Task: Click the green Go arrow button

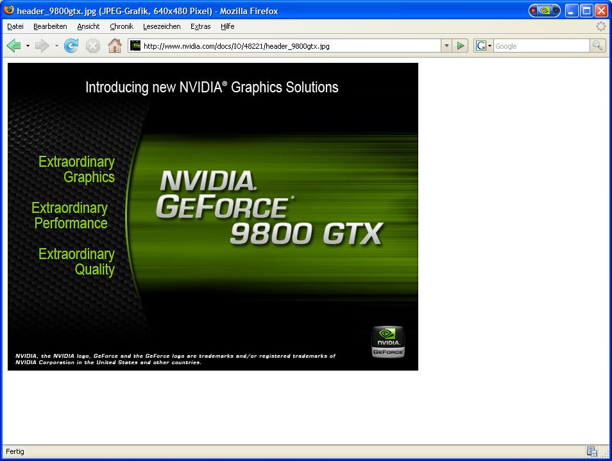Action: (461, 46)
